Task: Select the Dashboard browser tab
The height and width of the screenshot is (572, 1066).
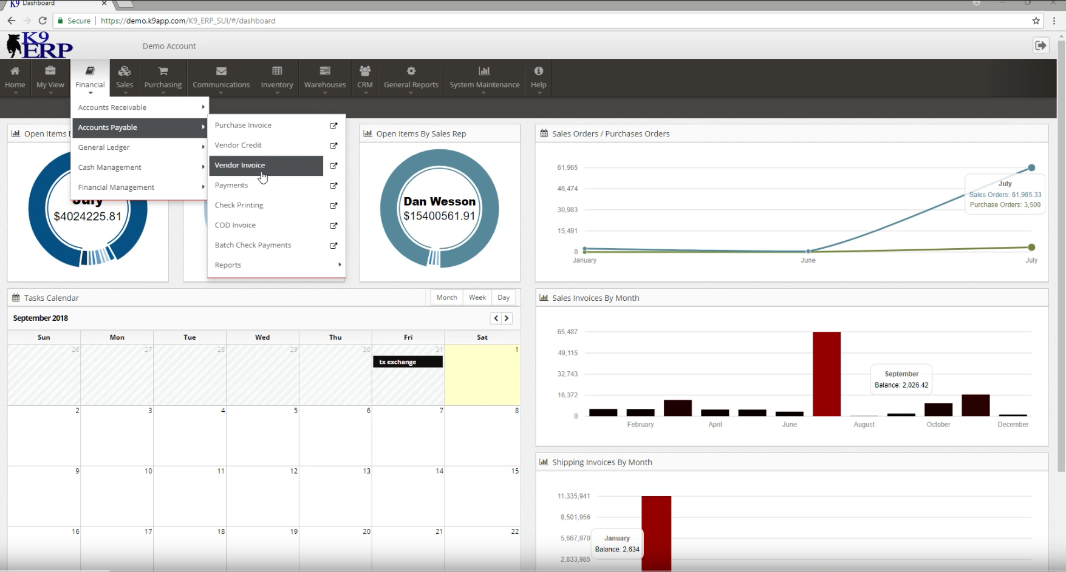Action: [x=58, y=4]
